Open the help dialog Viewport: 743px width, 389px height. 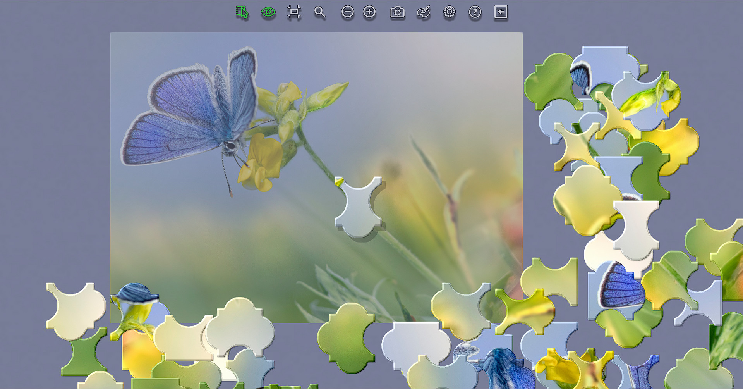475,12
